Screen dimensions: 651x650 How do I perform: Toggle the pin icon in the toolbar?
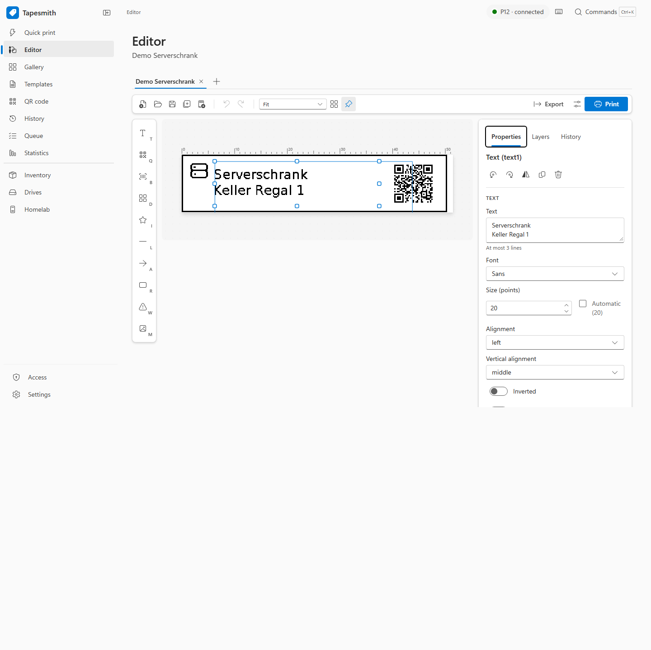tap(349, 104)
